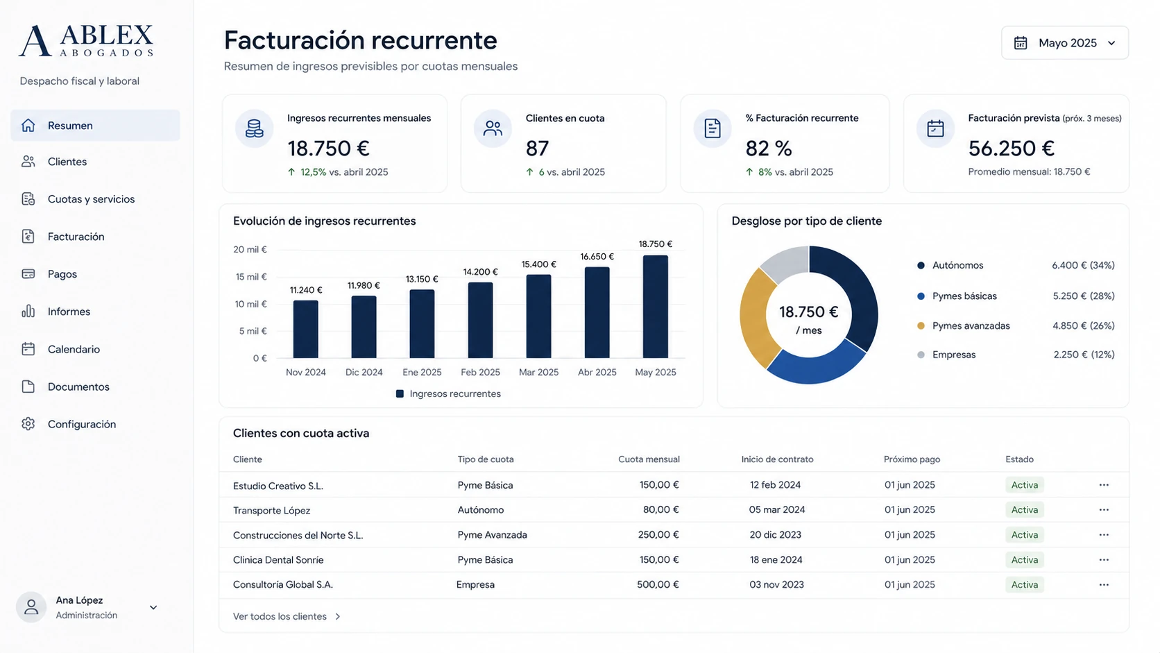1160x653 pixels.
Task: Click the Mar 2025 bar in chart
Action: (539, 316)
